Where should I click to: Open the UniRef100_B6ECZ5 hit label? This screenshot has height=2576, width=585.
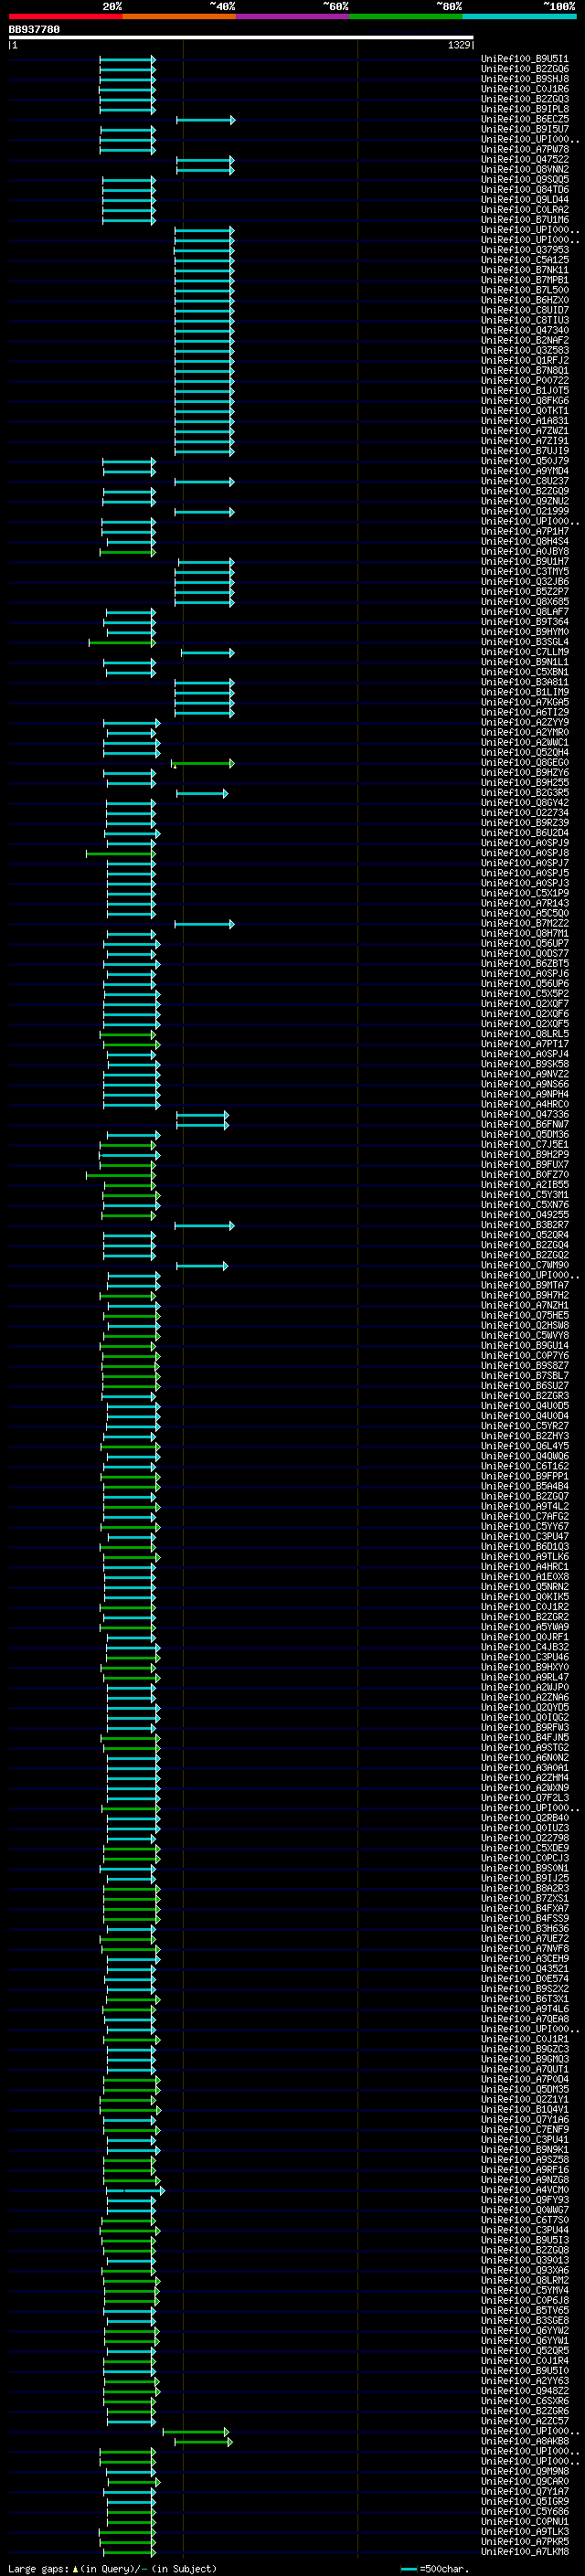pyautogui.click(x=525, y=120)
